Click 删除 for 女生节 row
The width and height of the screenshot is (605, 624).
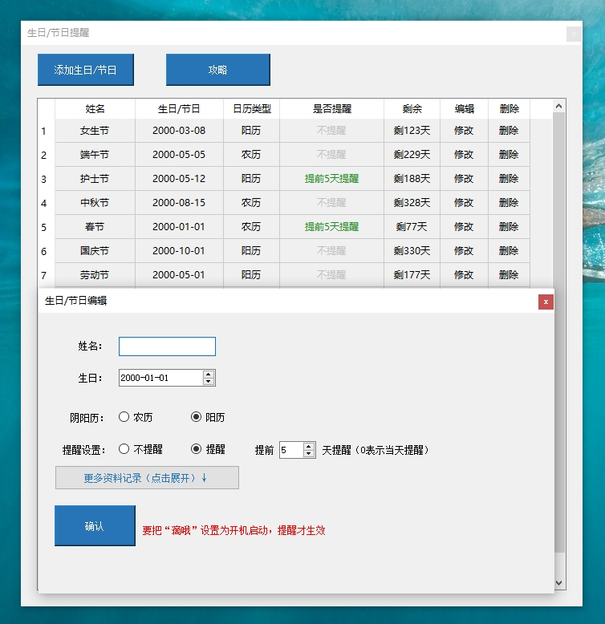point(509,131)
